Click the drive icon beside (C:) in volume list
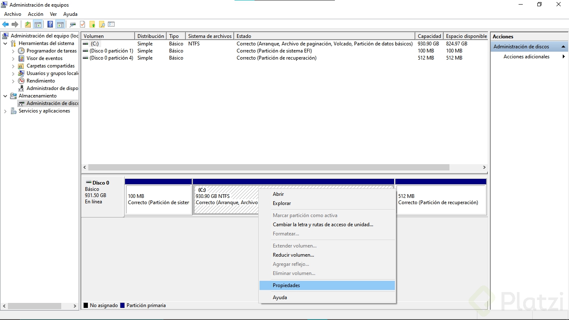This screenshot has height=320, width=569. pyautogui.click(x=85, y=44)
